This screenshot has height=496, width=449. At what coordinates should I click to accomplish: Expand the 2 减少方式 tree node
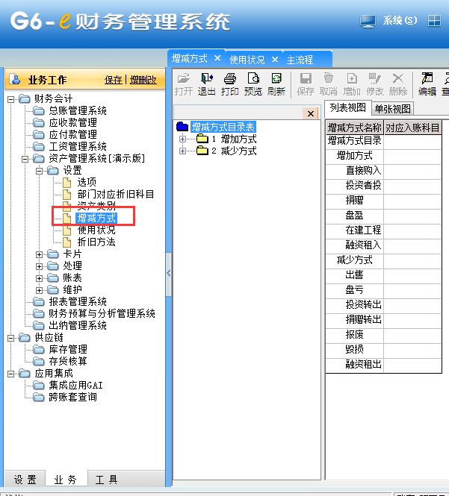(182, 151)
